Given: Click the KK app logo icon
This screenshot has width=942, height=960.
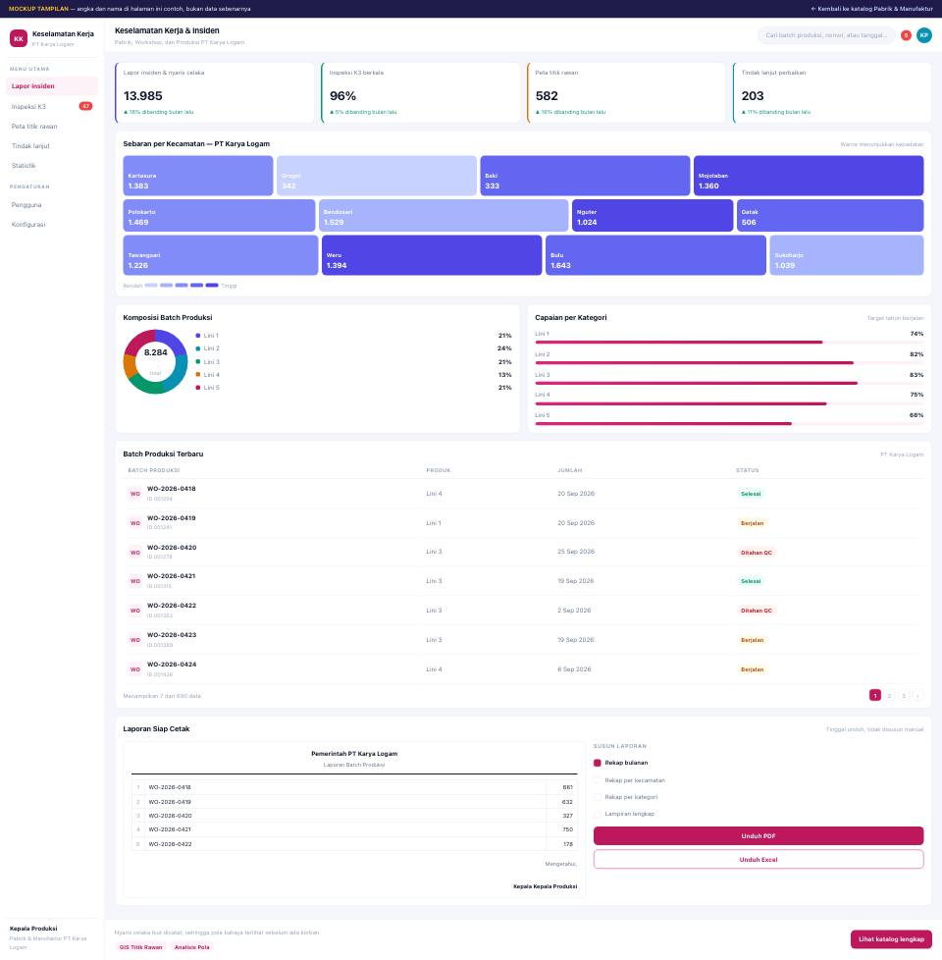Looking at the screenshot, I should (19, 38).
